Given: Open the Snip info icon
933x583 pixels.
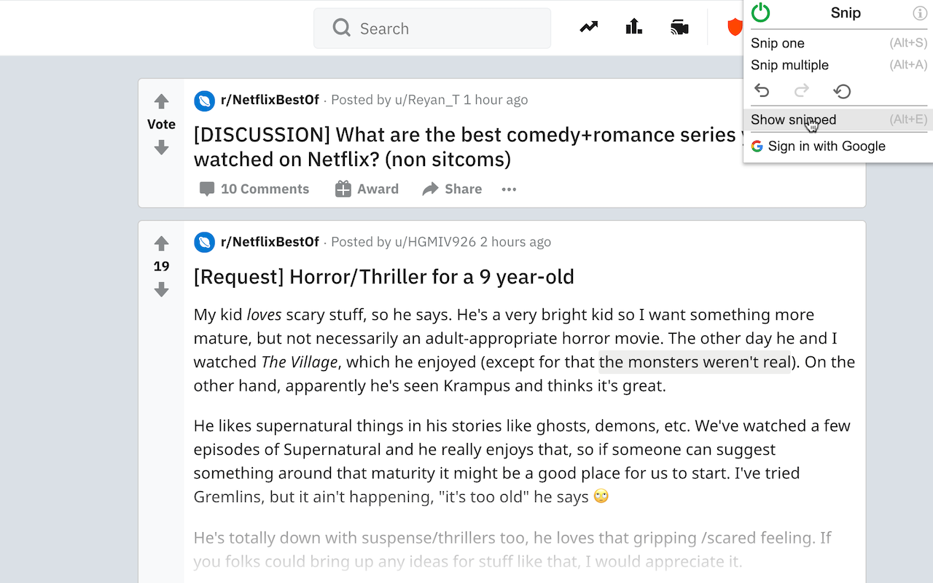Looking at the screenshot, I should tap(920, 13).
